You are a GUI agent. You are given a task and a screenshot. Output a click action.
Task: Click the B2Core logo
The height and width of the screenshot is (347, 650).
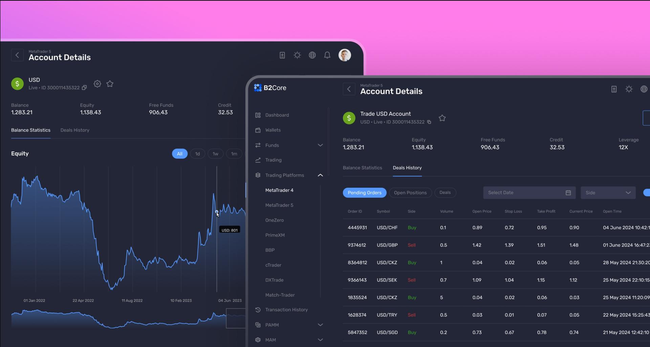(x=270, y=88)
